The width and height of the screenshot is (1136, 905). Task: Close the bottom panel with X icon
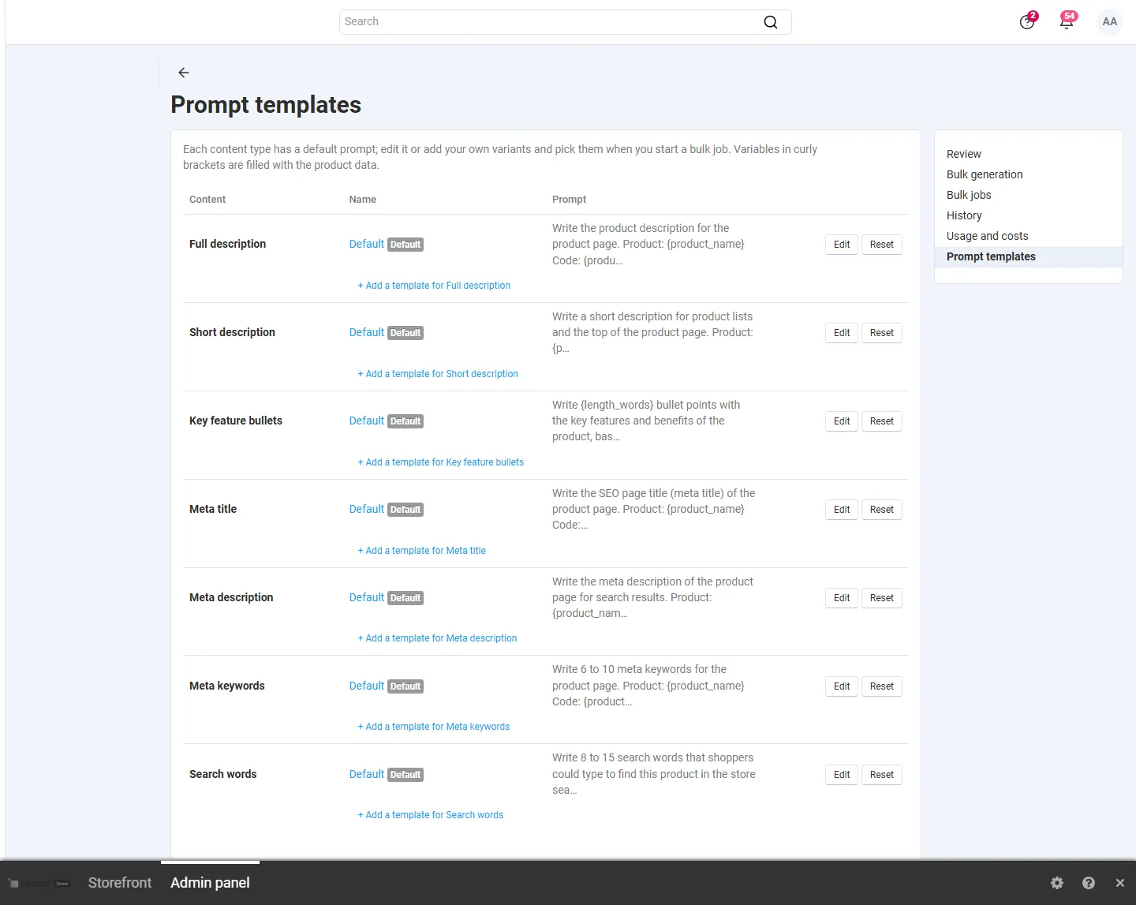click(1120, 883)
